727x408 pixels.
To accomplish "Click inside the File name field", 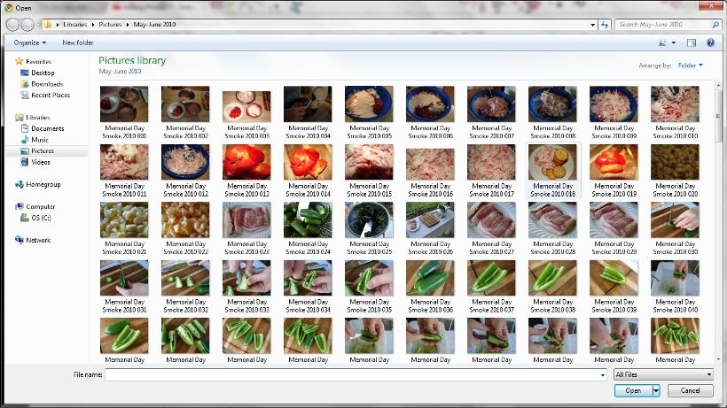I will tap(355, 374).
